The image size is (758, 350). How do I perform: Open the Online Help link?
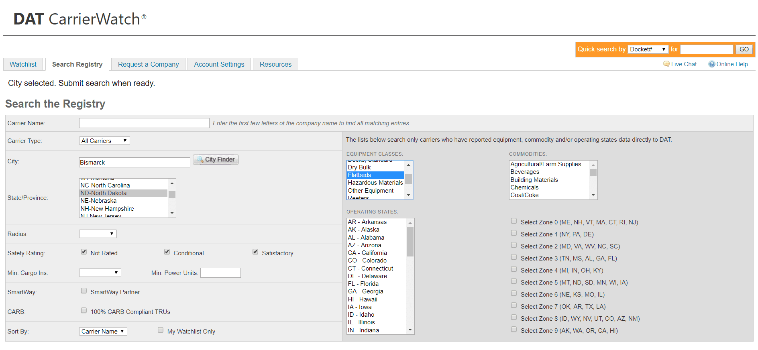[732, 64]
